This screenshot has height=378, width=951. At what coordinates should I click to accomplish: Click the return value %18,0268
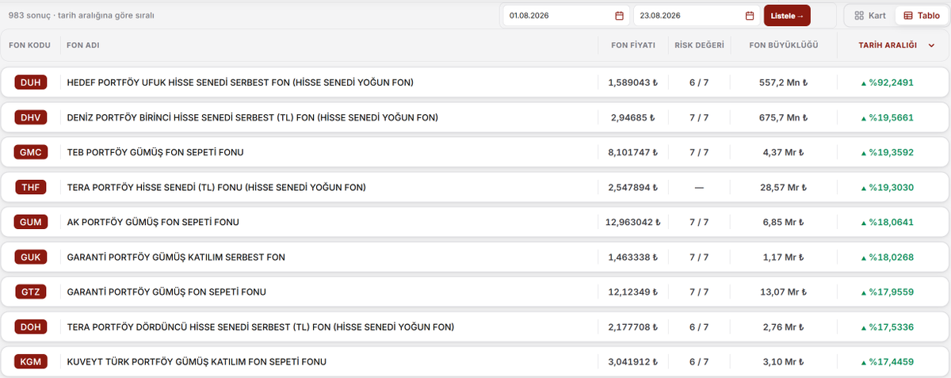click(887, 257)
